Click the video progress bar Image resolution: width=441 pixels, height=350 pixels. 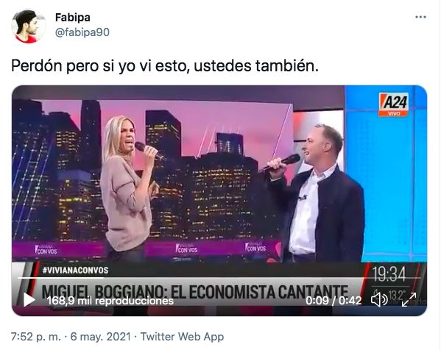click(219, 278)
